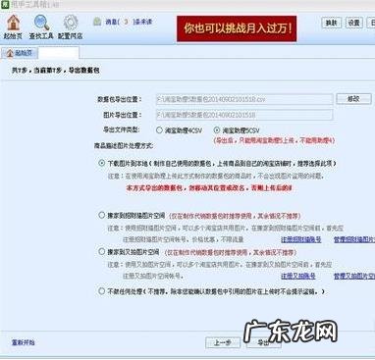Open the 注册又拍账号 link
The width and height of the screenshot is (375, 360).
tap(298, 276)
